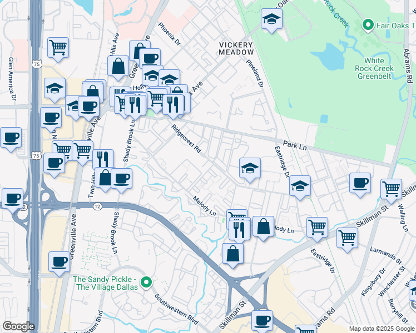Image resolution: width=416 pixels, height=333 pixels.
Task: Select the coffee marker beside Skillman St at bottom
Action: coord(263,320)
